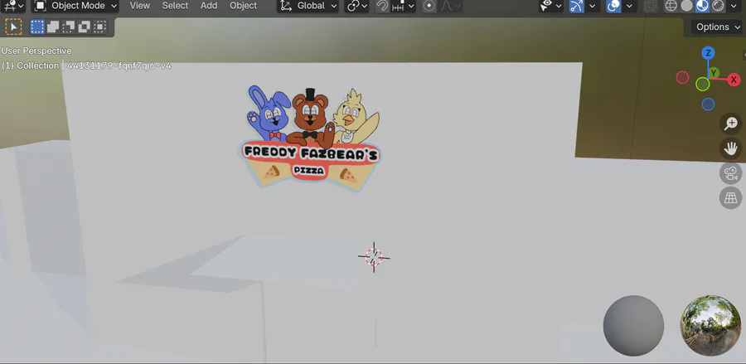Screen dimensions: 746x364
Task: Toggle the camera view icon
Action: click(x=731, y=173)
